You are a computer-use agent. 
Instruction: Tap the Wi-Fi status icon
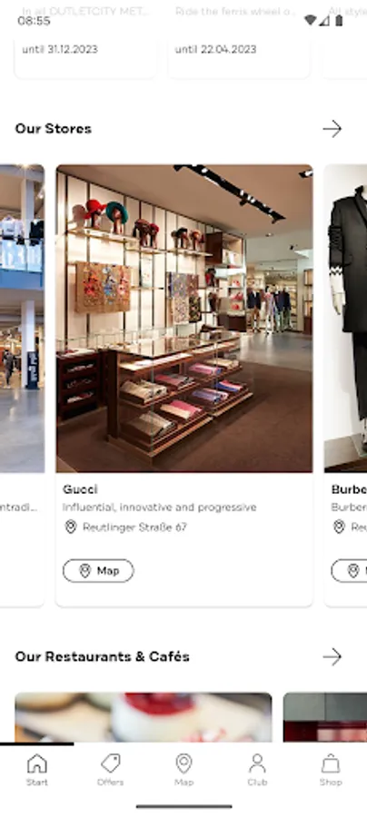310,20
